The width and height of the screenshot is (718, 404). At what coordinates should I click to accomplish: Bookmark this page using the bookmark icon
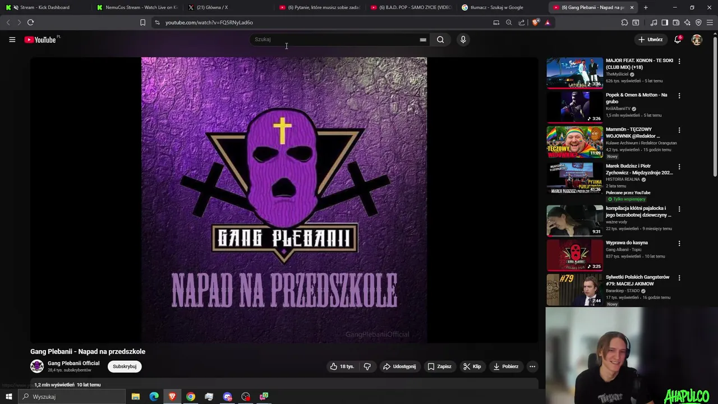pyautogui.click(x=142, y=22)
